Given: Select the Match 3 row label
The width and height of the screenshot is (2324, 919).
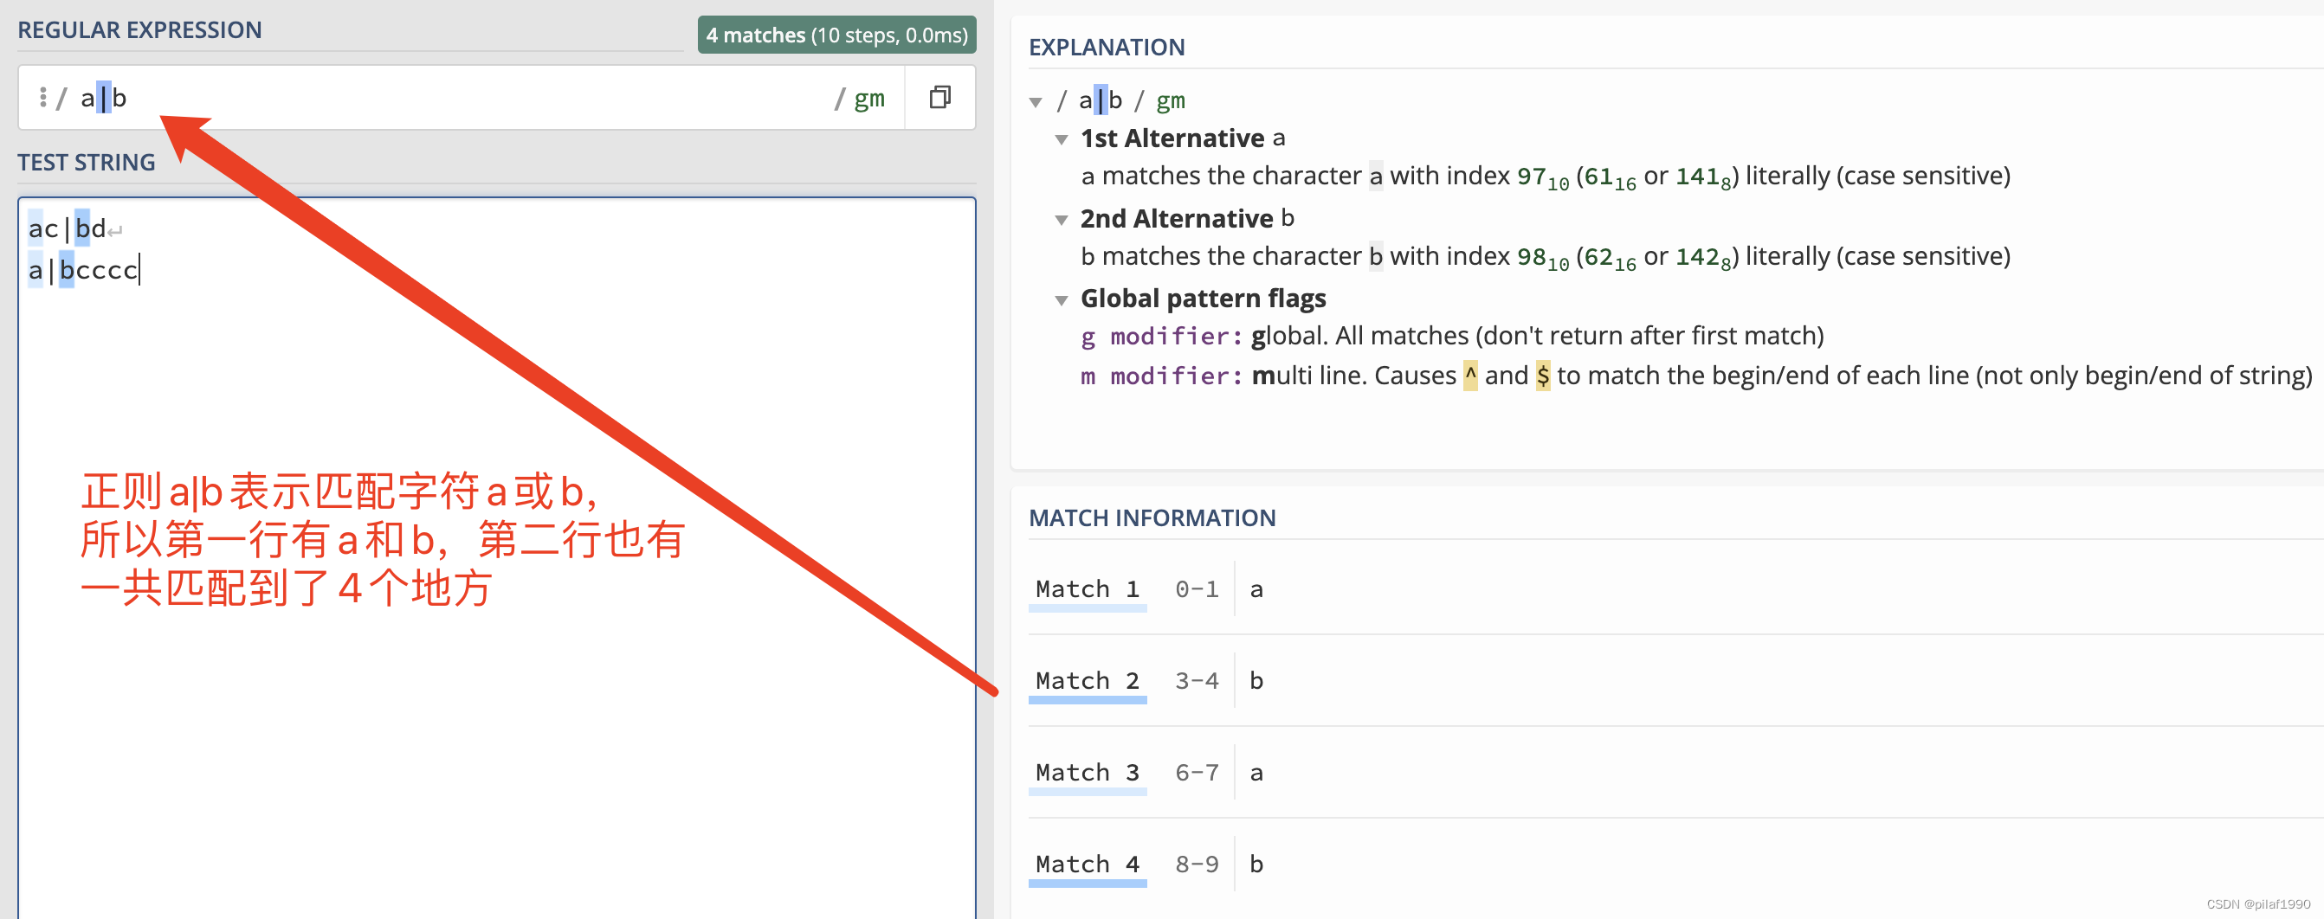Looking at the screenshot, I should coord(1088,774).
